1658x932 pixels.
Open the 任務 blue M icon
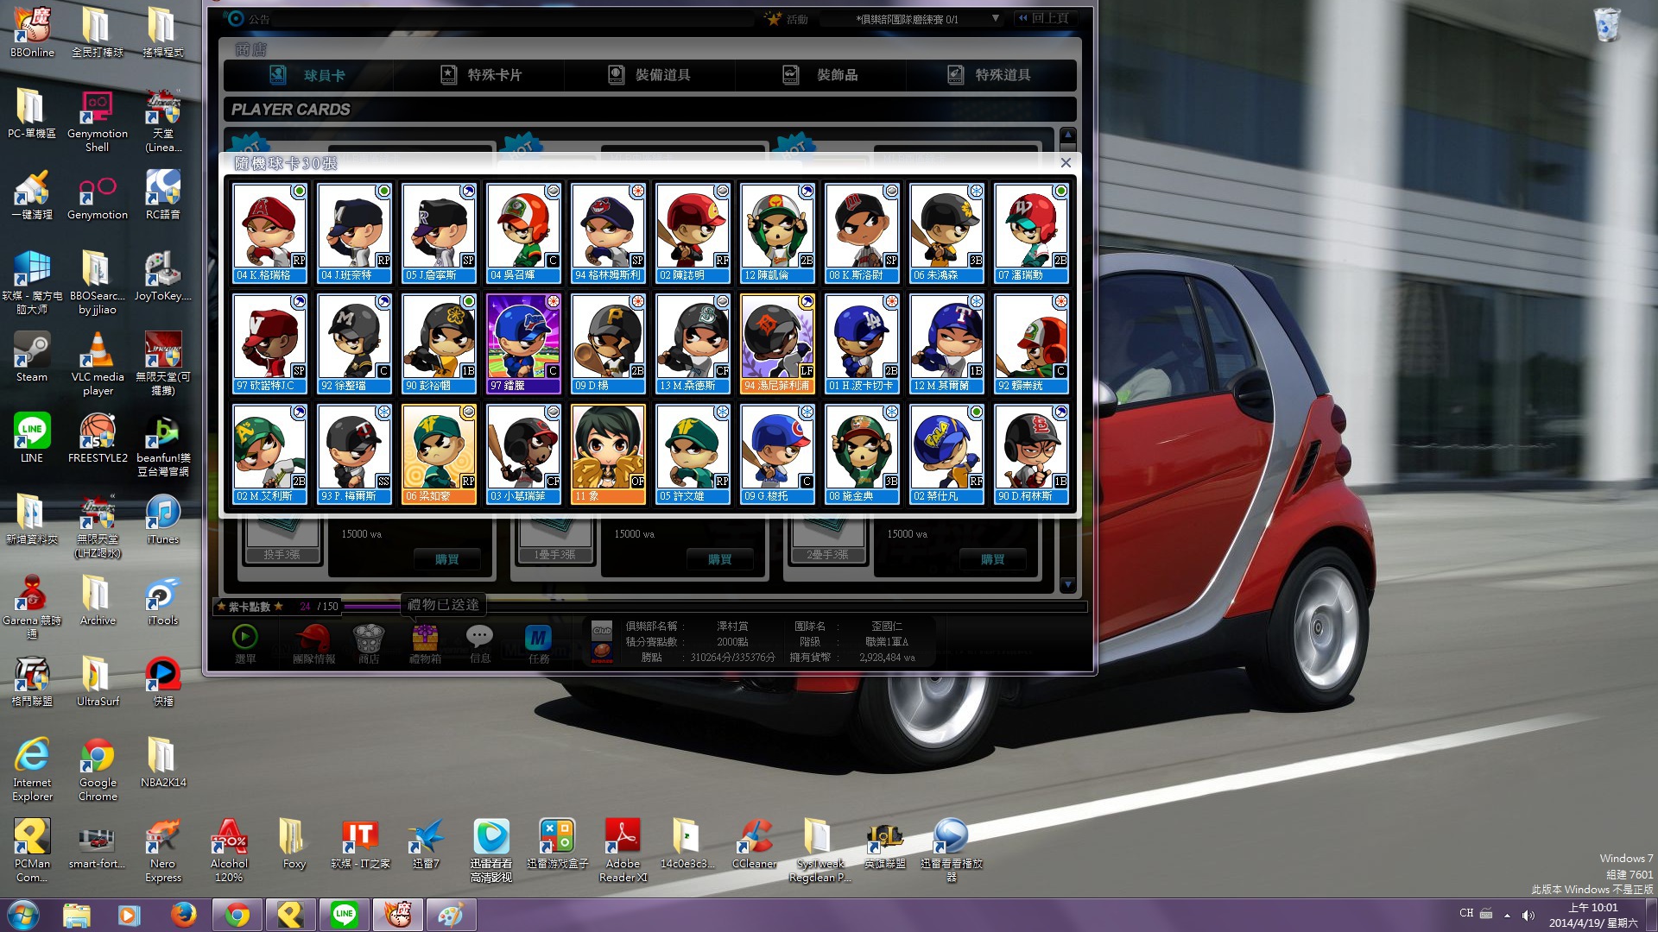click(x=538, y=639)
